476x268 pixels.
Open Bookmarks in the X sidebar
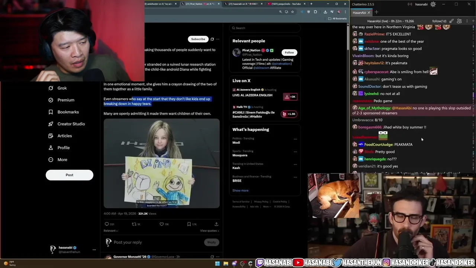click(64, 112)
